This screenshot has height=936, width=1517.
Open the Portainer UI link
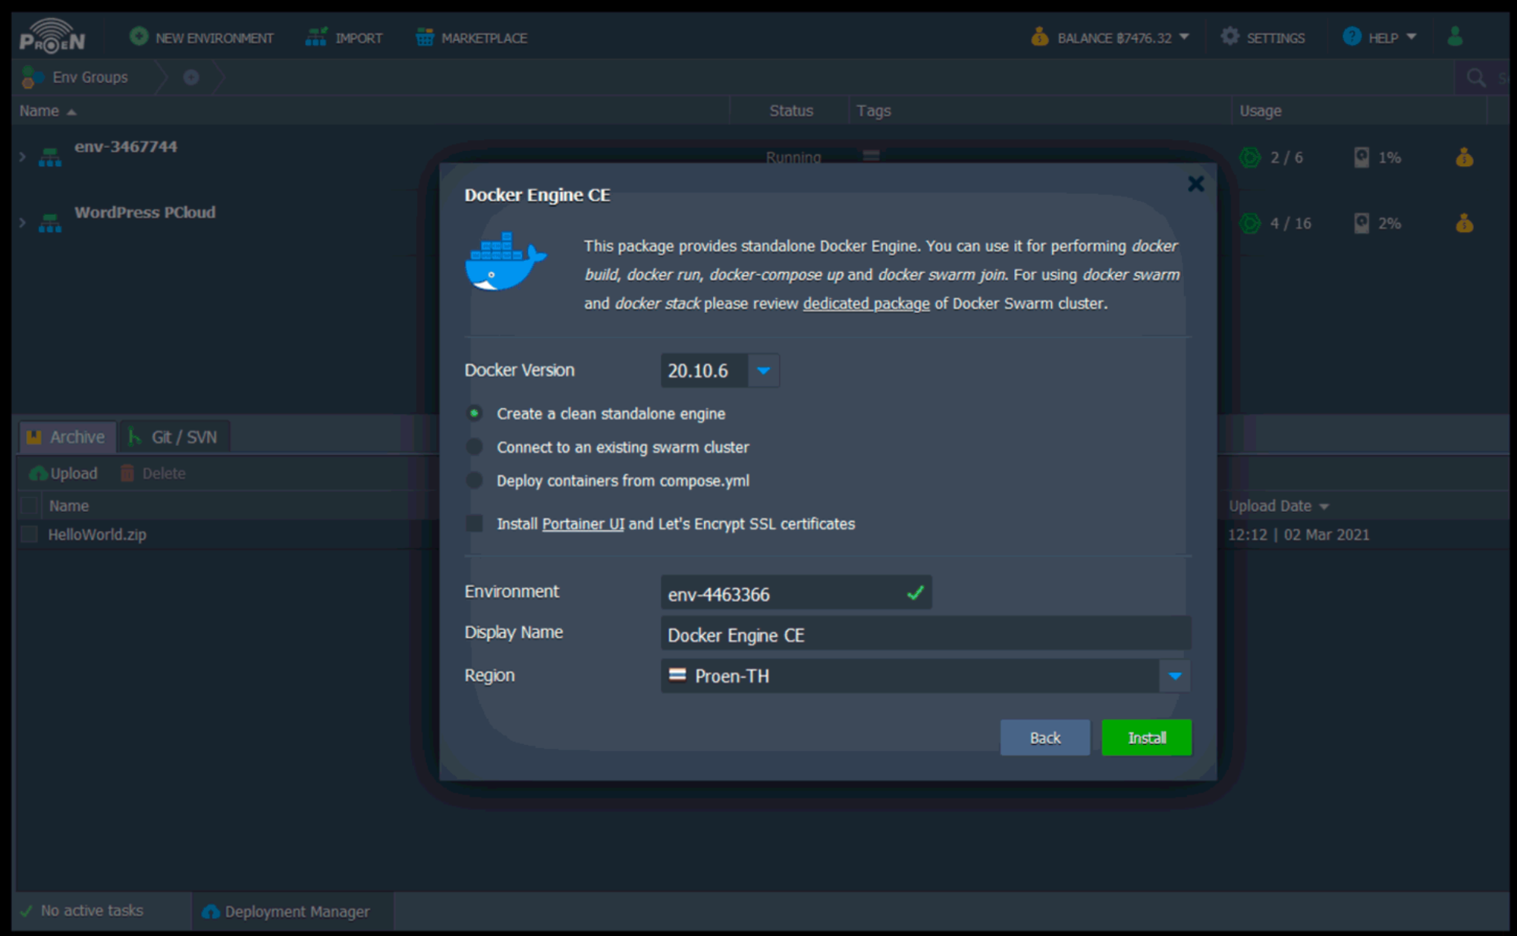pyautogui.click(x=583, y=524)
